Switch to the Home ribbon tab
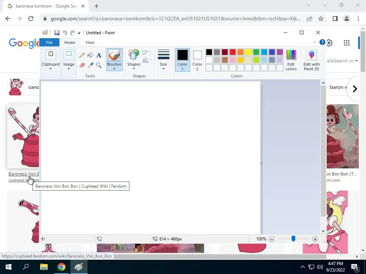 (70, 42)
